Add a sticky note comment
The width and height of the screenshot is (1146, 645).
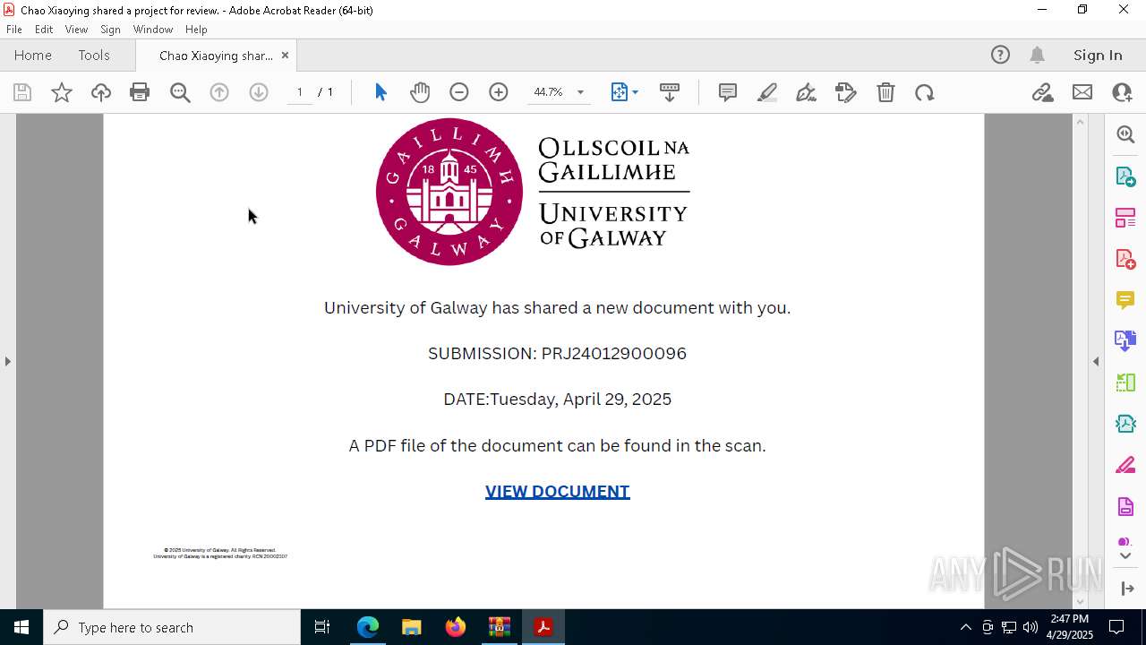pos(728,92)
